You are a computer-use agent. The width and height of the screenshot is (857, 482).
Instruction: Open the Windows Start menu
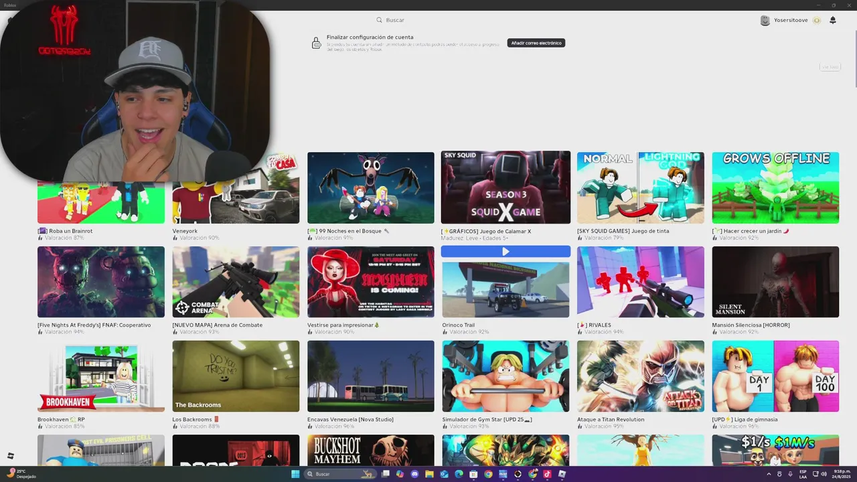tap(295, 474)
